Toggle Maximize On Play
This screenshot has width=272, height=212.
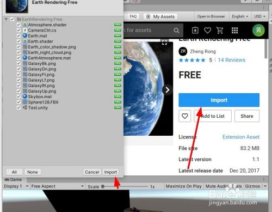tap(184, 186)
